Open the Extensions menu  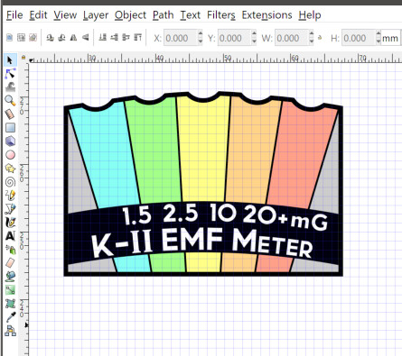(x=266, y=14)
